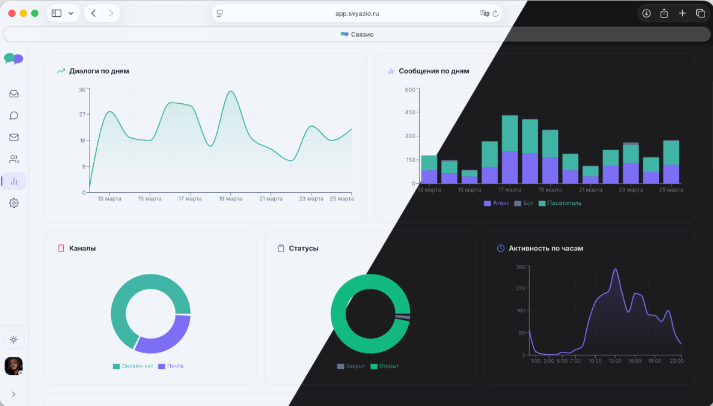Toggle the Почта legend item
The image size is (713, 406).
[x=171, y=366]
